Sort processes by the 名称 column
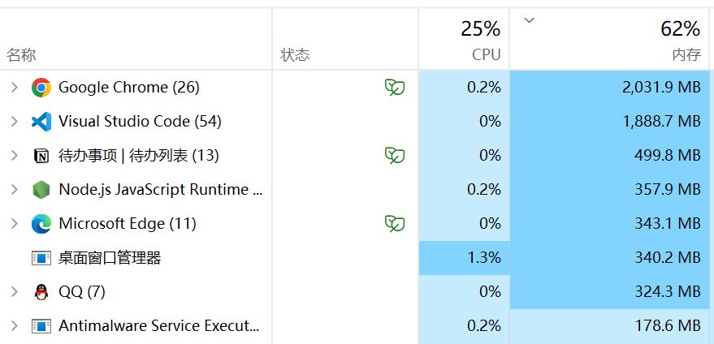The image size is (714, 344). point(22,55)
